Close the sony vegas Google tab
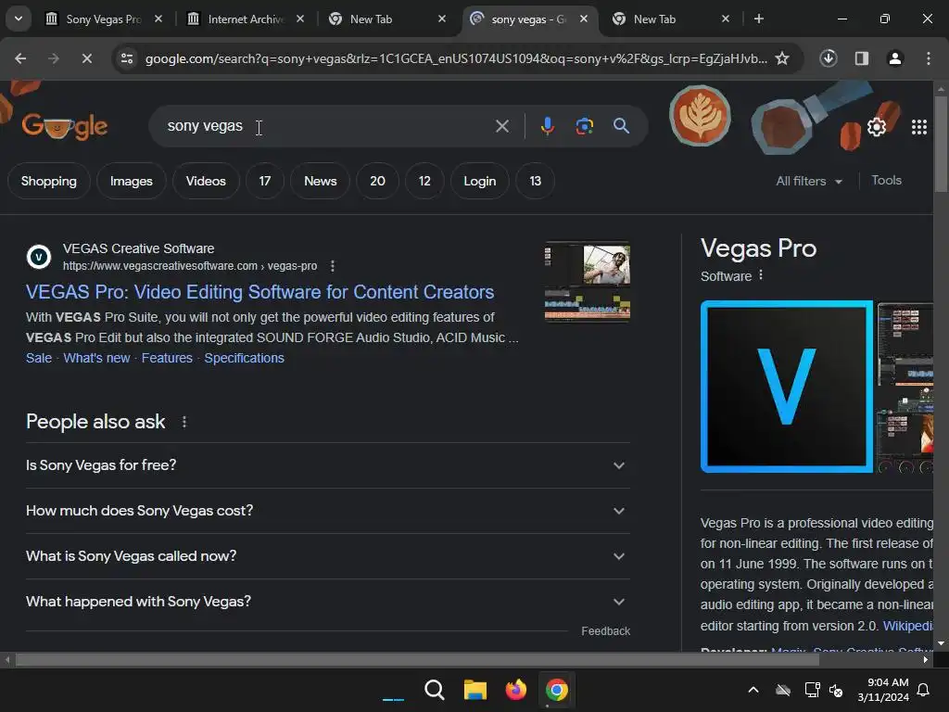This screenshot has height=712, width=949. pos(584,19)
